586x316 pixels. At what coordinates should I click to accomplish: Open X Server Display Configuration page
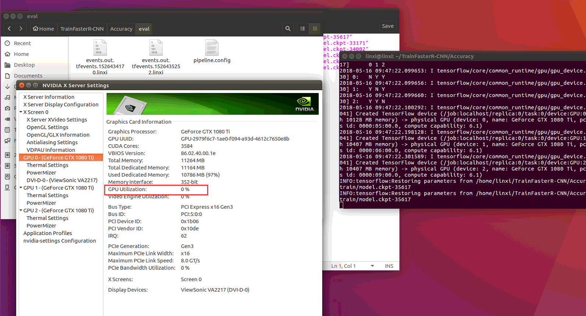click(61, 104)
